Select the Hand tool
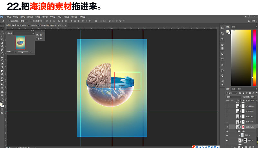The image size is (258, 148). tap(2, 92)
